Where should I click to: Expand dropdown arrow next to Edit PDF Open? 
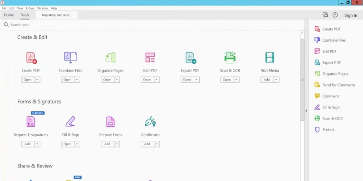(157, 80)
